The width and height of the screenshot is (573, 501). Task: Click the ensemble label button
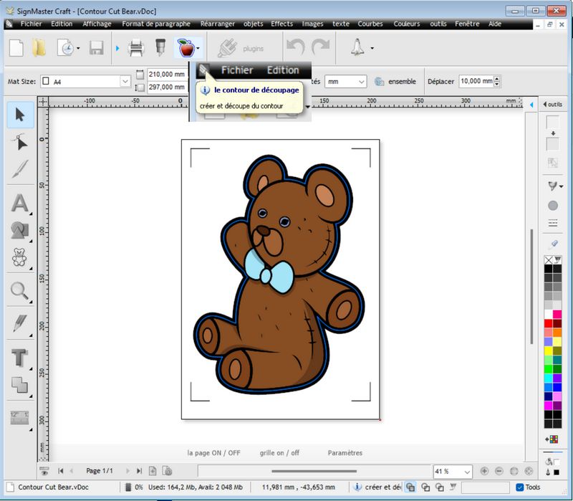coord(402,81)
